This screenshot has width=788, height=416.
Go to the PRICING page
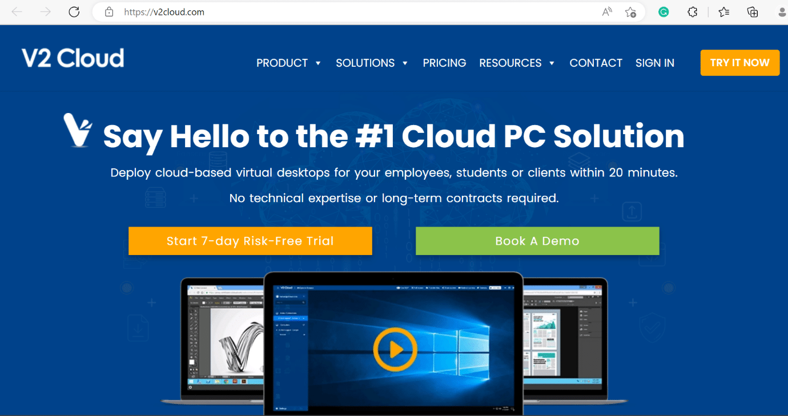click(444, 63)
